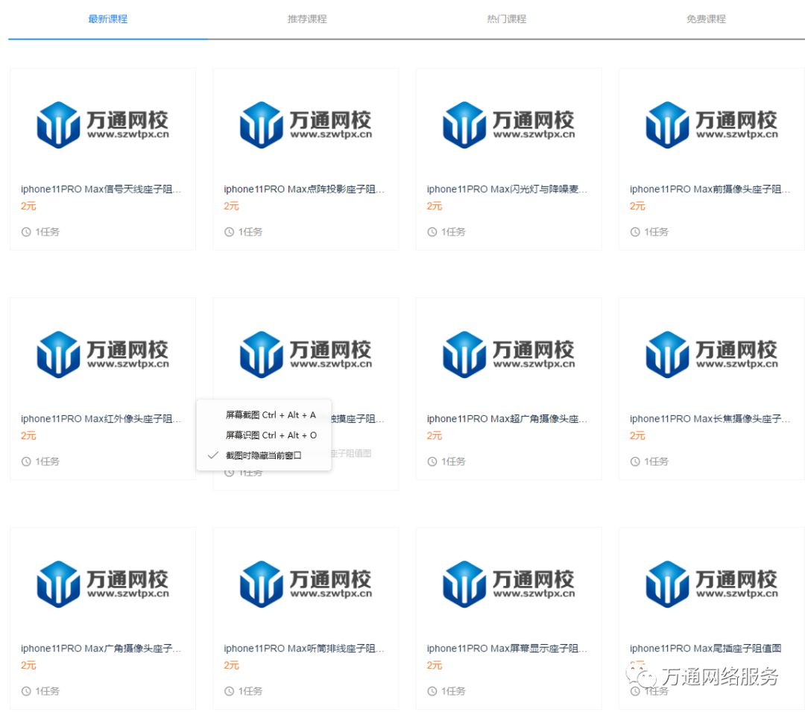Open course thumbnail for 闪光灯与降噪麦 course
The image size is (805, 712).
point(509,125)
